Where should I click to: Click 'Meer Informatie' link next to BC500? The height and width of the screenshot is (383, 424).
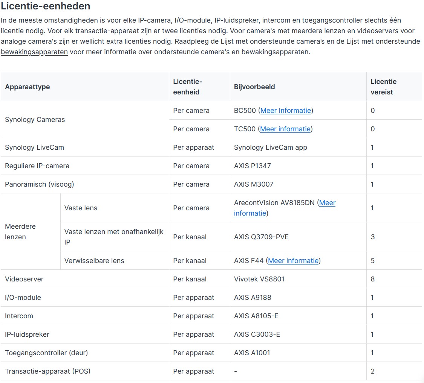point(286,111)
